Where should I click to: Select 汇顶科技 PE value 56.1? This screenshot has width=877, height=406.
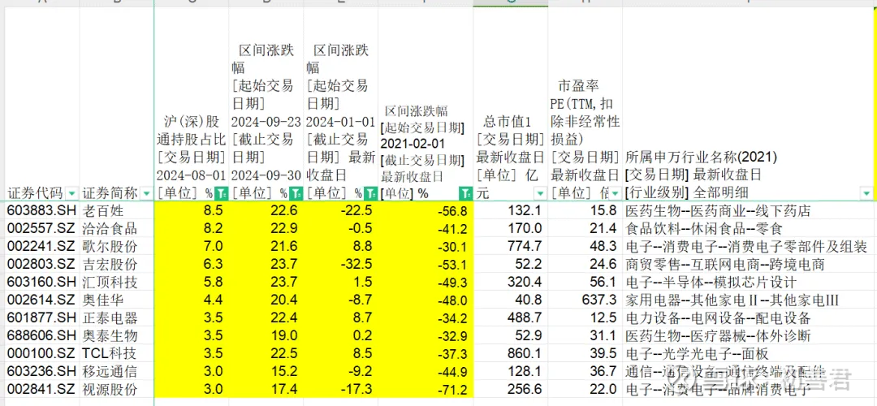605,283
